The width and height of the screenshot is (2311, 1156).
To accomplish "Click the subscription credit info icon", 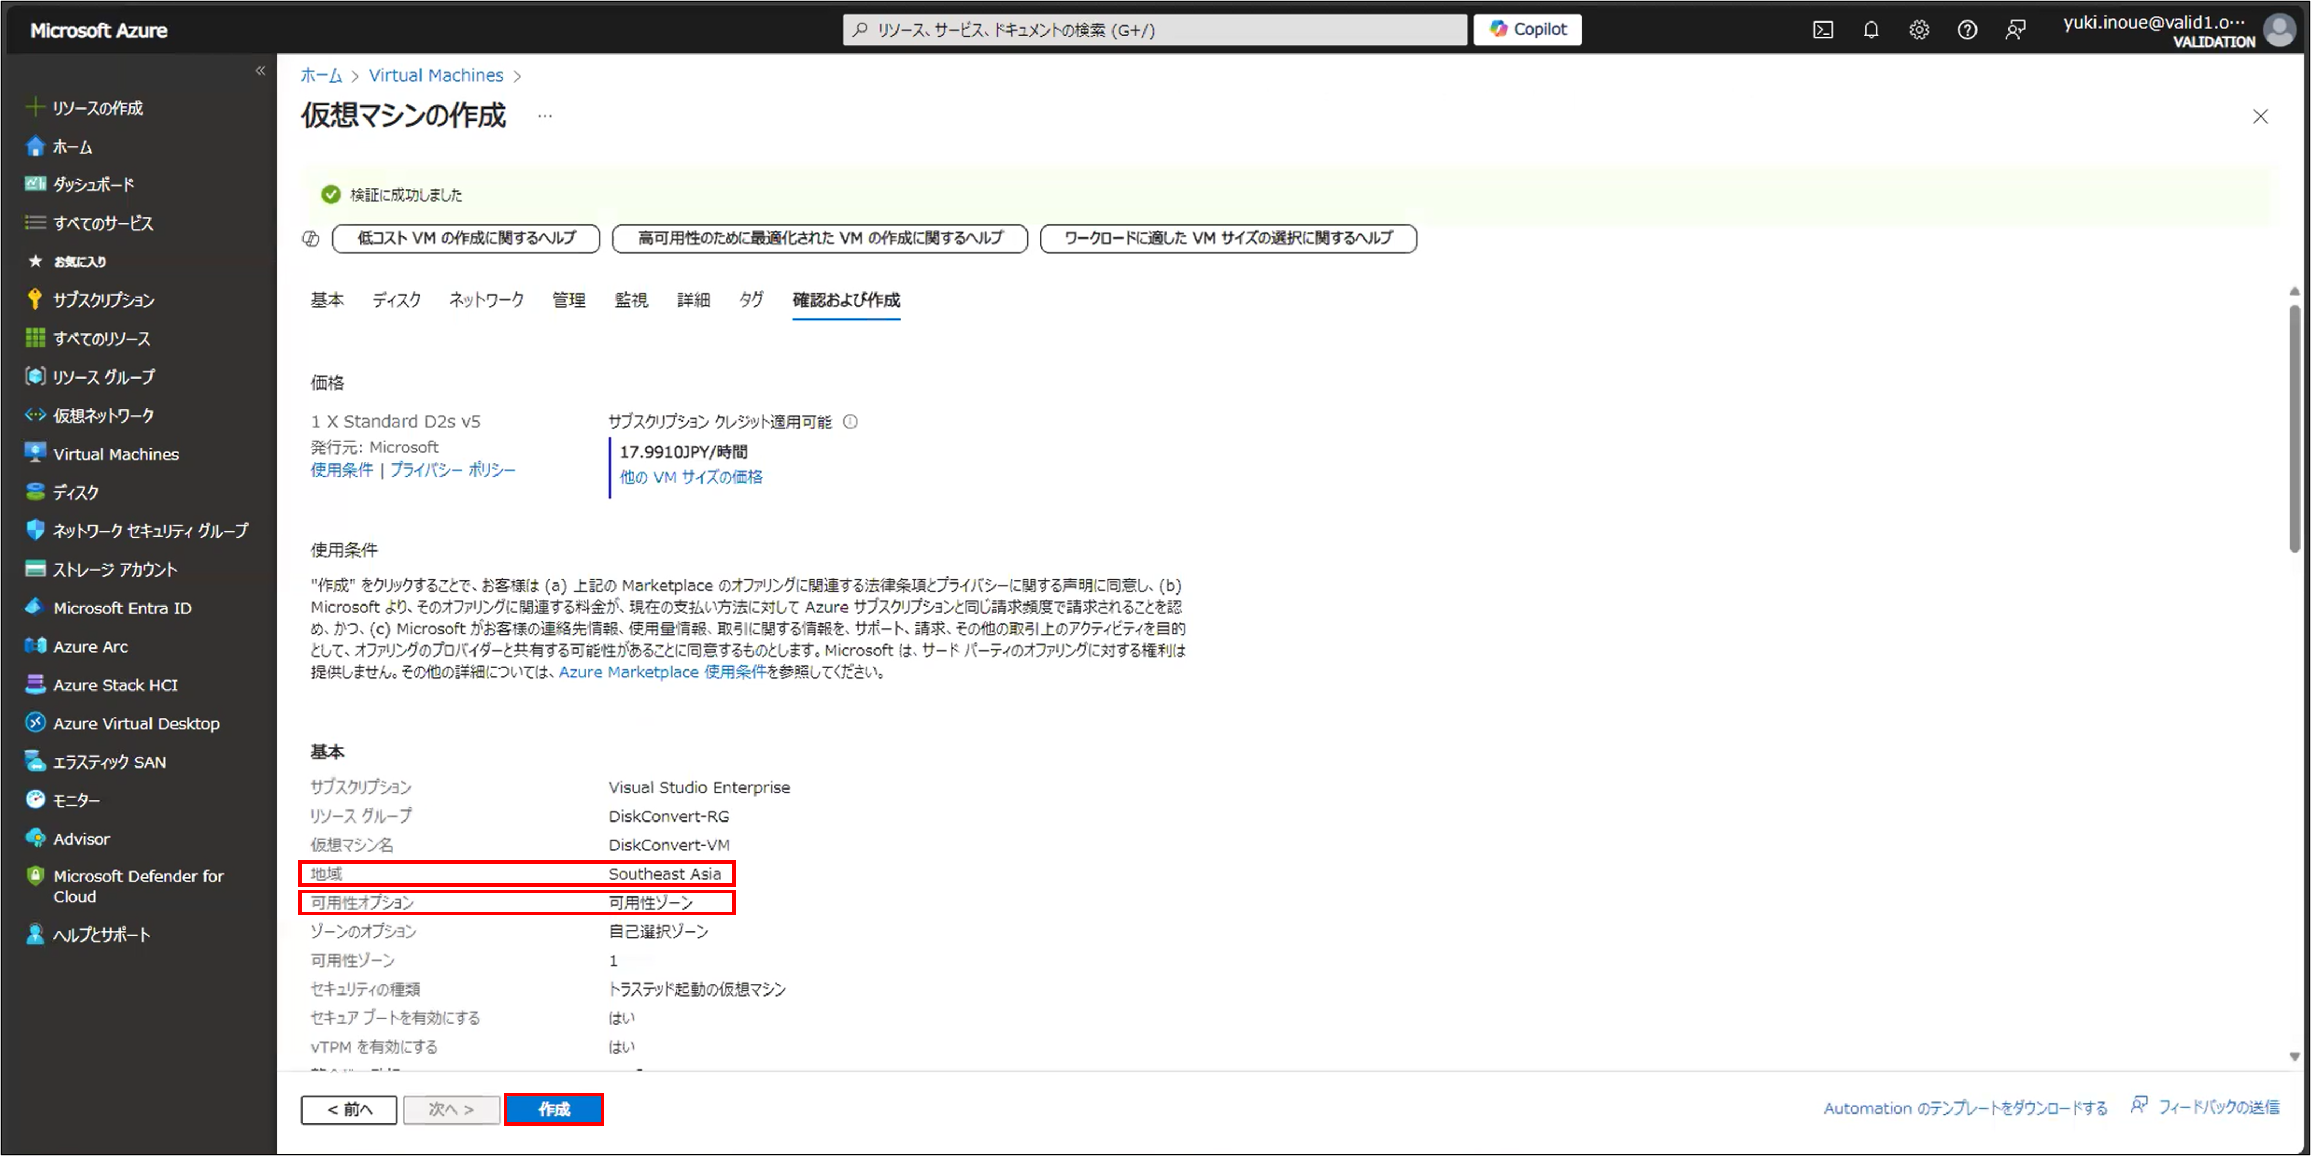I will click(850, 422).
